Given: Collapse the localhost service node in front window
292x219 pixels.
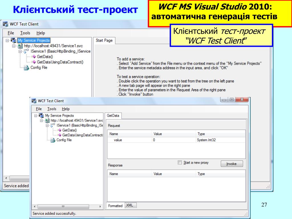Looking at the screenshot, I should click(x=42, y=121).
